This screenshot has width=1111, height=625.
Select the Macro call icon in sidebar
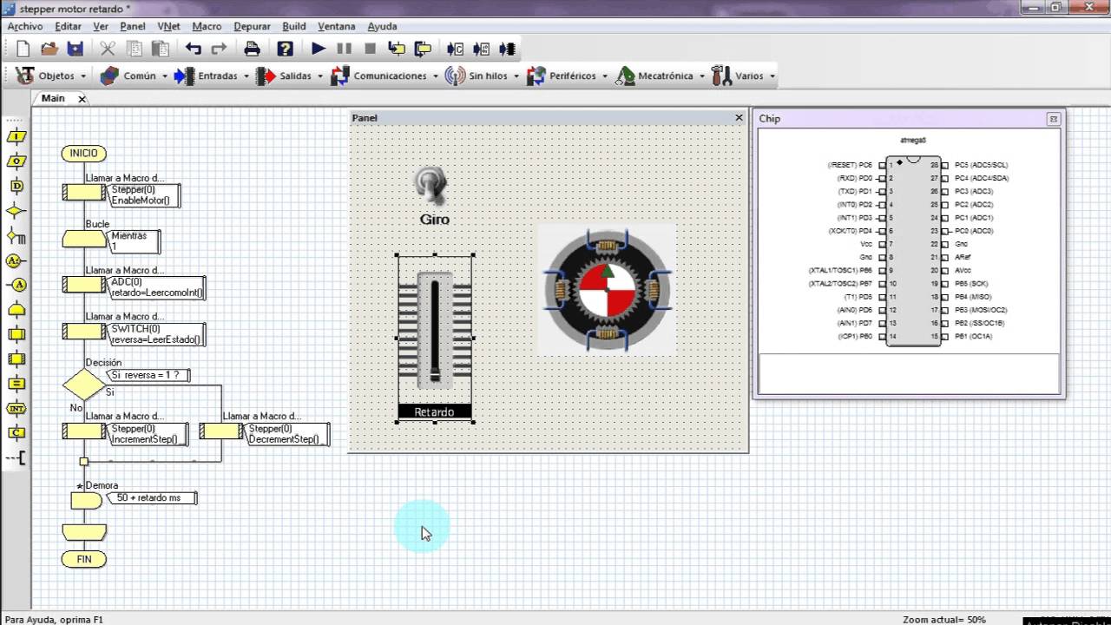[16, 334]
